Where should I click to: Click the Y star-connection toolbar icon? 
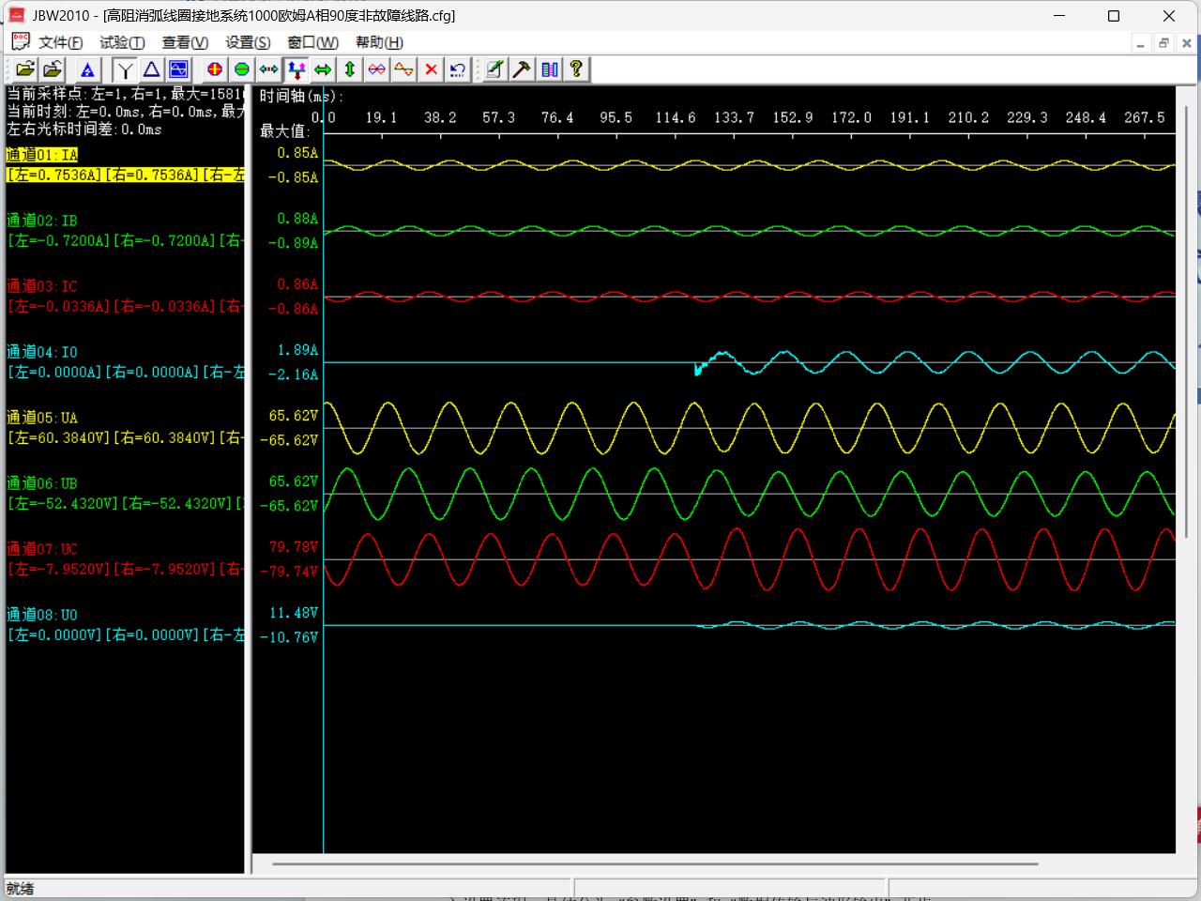[x=125, y=69]
